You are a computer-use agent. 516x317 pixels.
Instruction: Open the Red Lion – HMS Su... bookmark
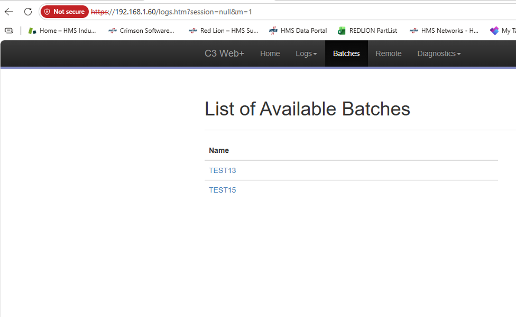pos(223,30)
